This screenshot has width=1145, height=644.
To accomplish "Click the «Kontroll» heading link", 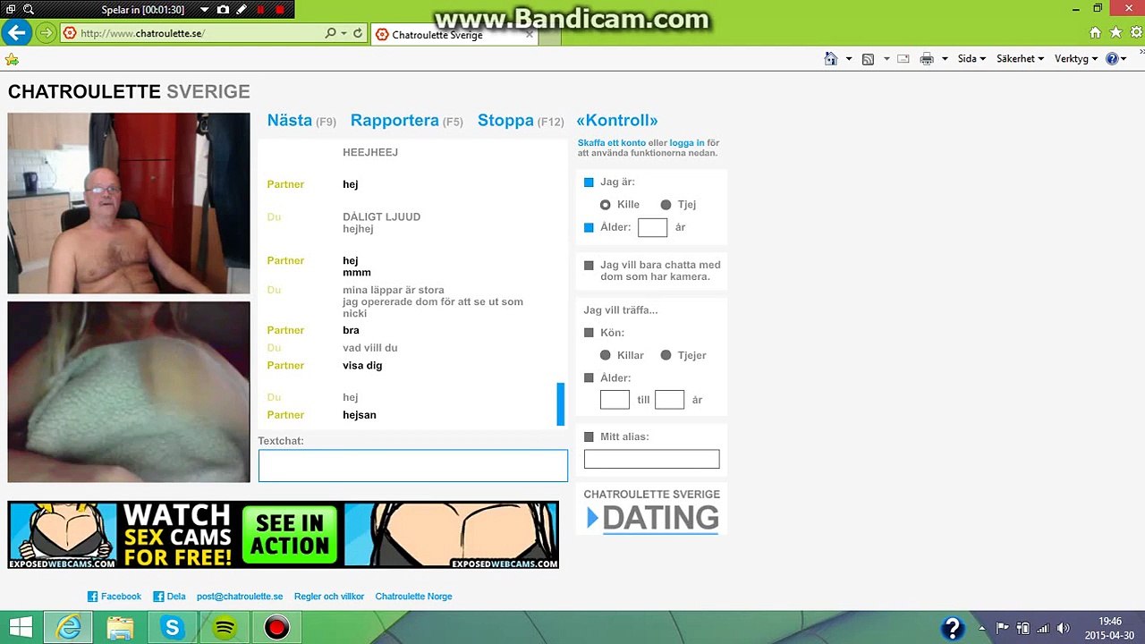I will pyautogui.click(x=617, y=121).
